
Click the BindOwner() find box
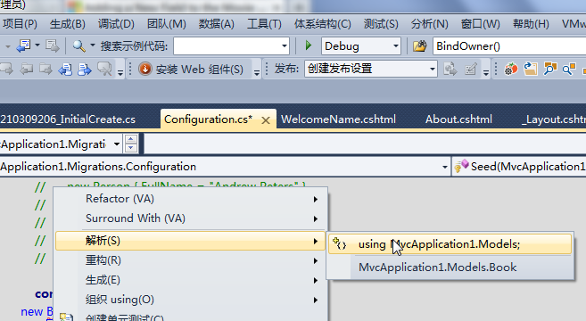pos(509,46)
